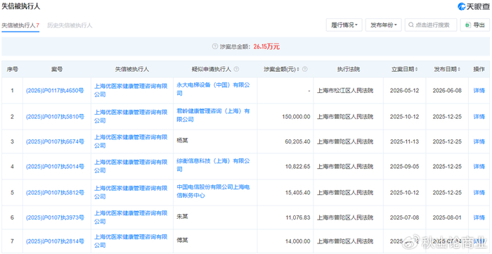
Task: Click applicant name 杨某
Action: [x=182, y=141]
